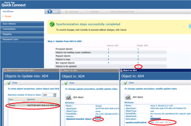Click Not mapped objects Source count
This screenshot has height=126, width=191.
[108, 63]
